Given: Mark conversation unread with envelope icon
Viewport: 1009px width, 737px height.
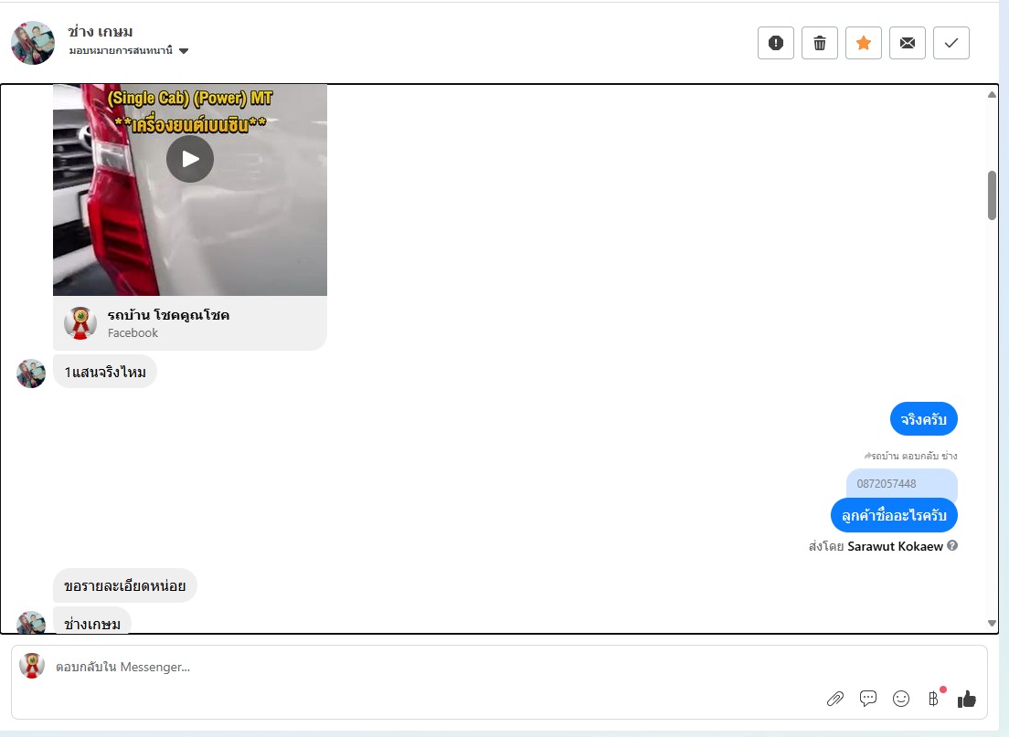Looking at the screenshot, I should coord(908,43).
